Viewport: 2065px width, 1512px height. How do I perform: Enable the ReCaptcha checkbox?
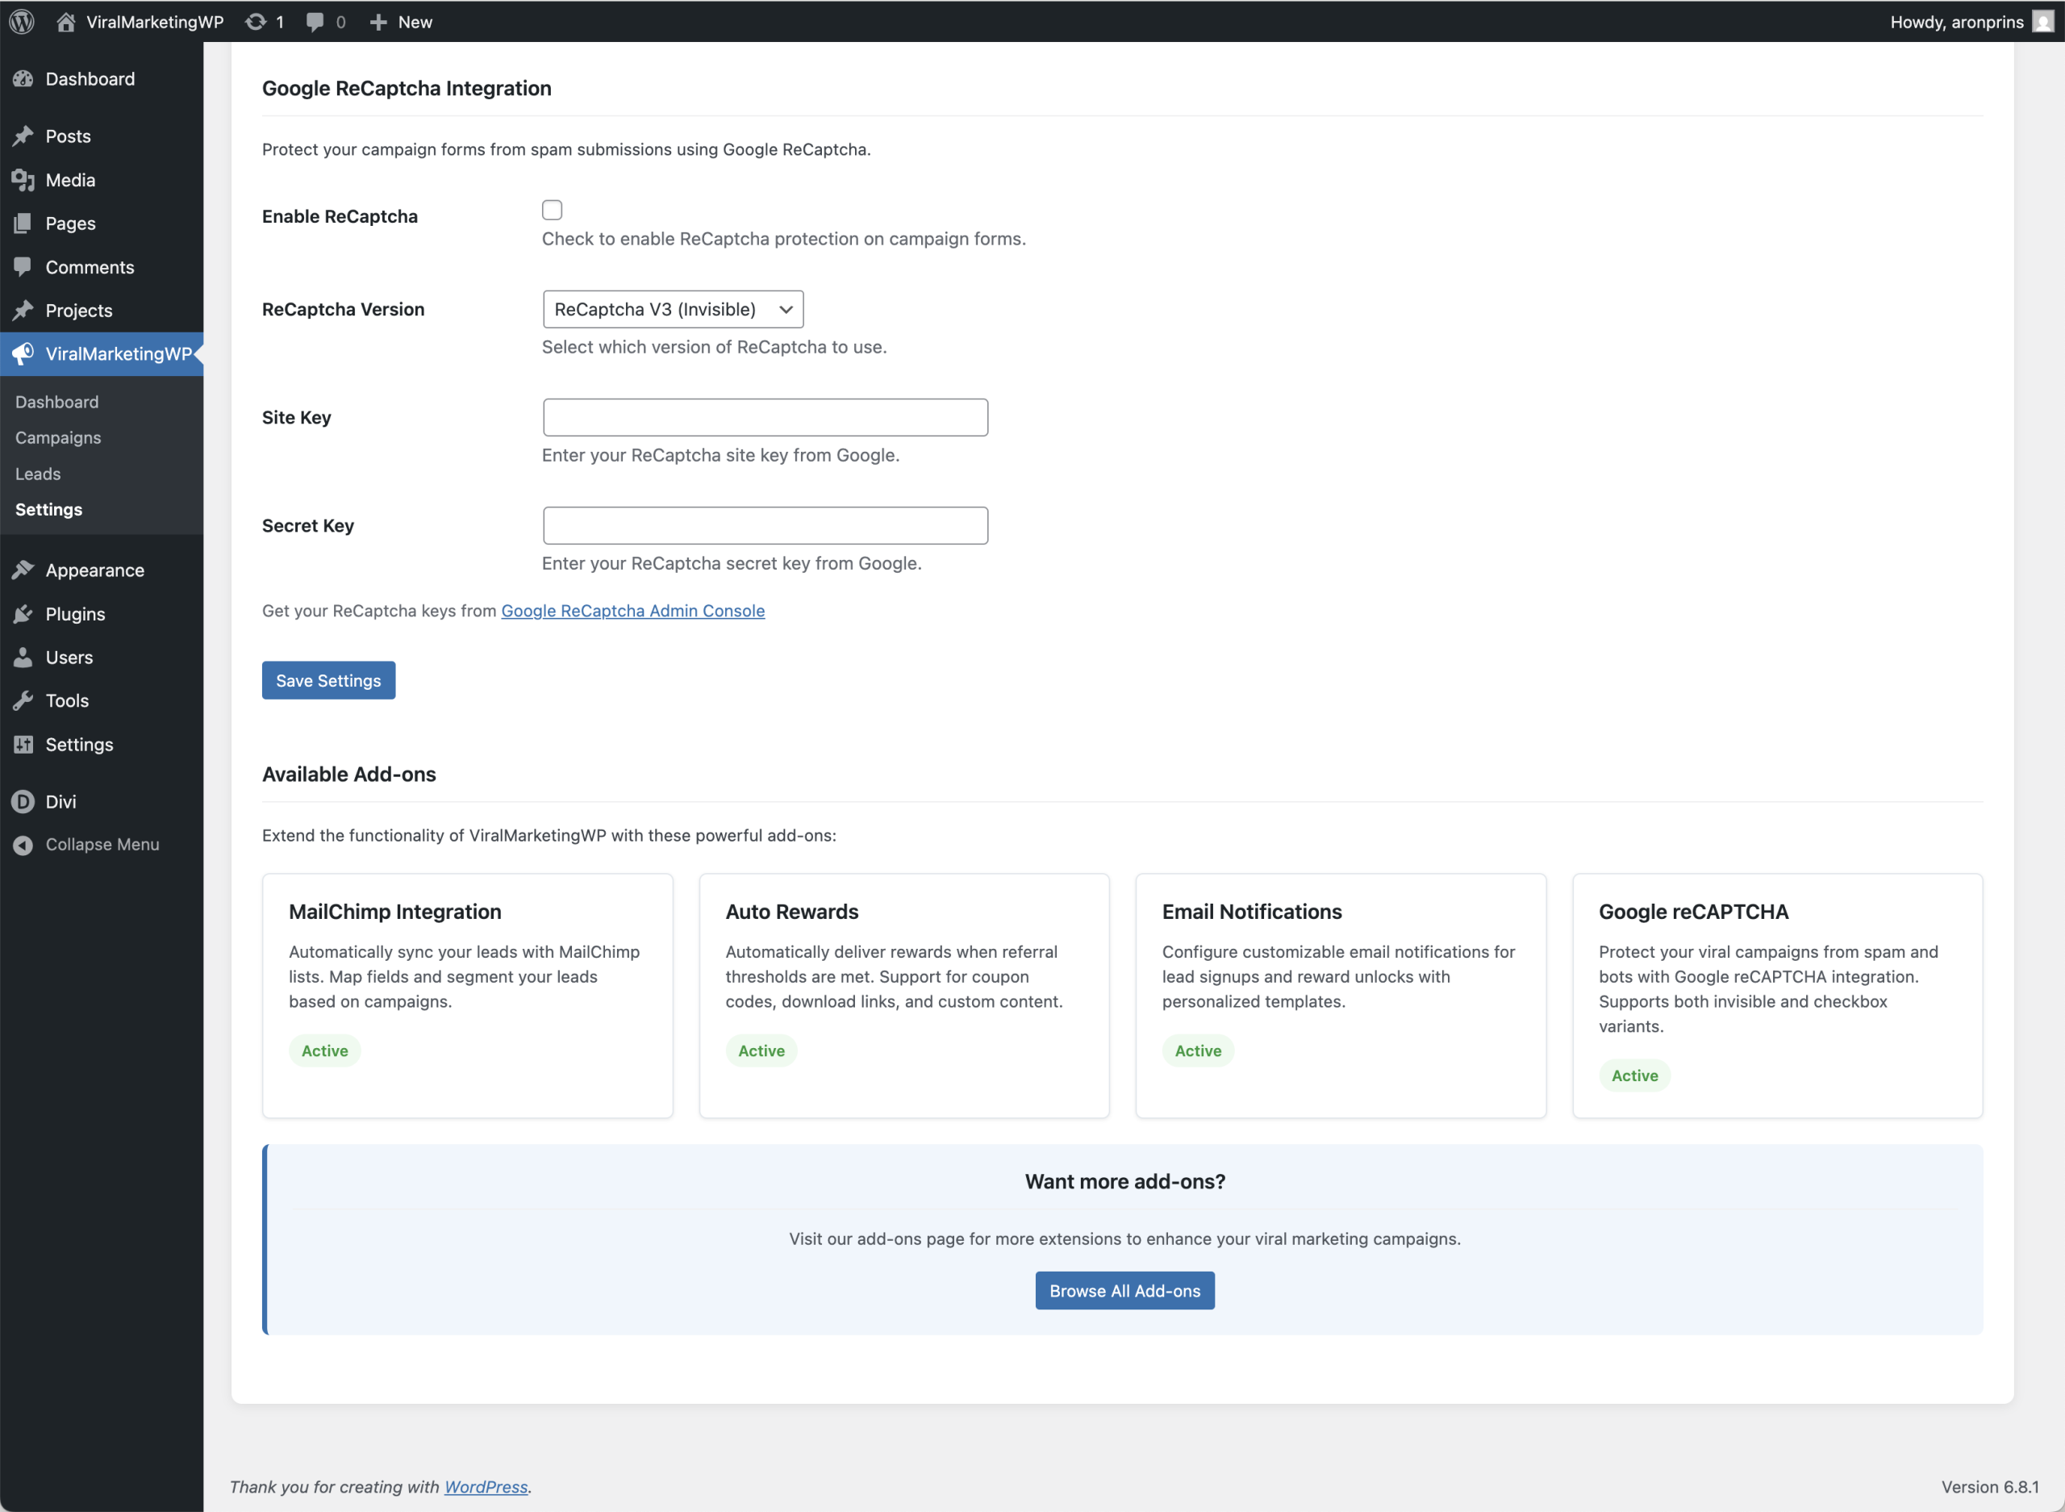pyautogui.click(x=552, y=210)
